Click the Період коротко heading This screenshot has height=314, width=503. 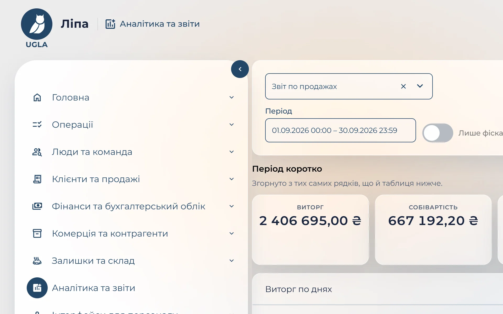(287, 169)
